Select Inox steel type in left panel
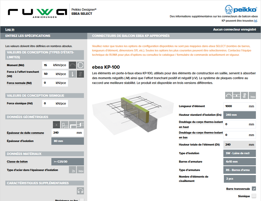 click(80, 170)
